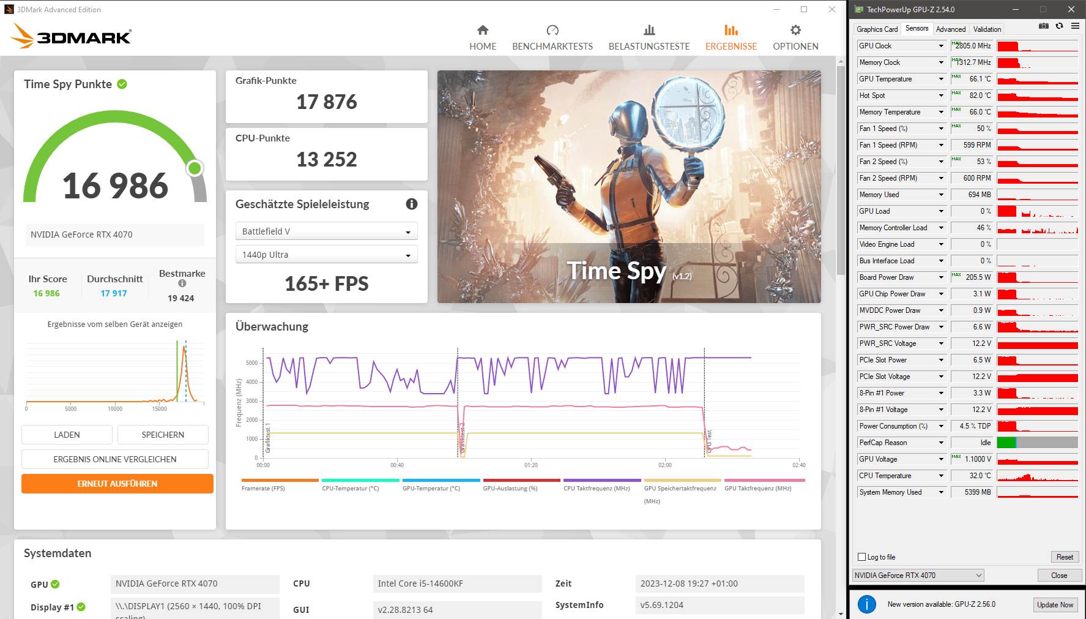This screenshot has height=619, width=1086.
Task: Switch to the Sensors tab
Action: pyautogui.click(x=917, y=28)
